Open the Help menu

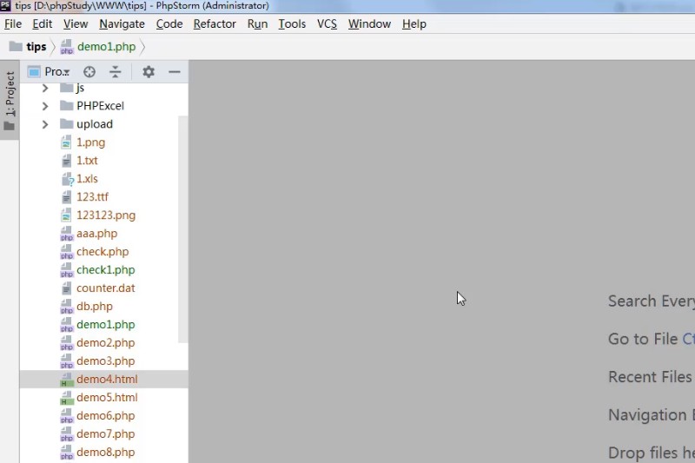[x=414, y=24]
